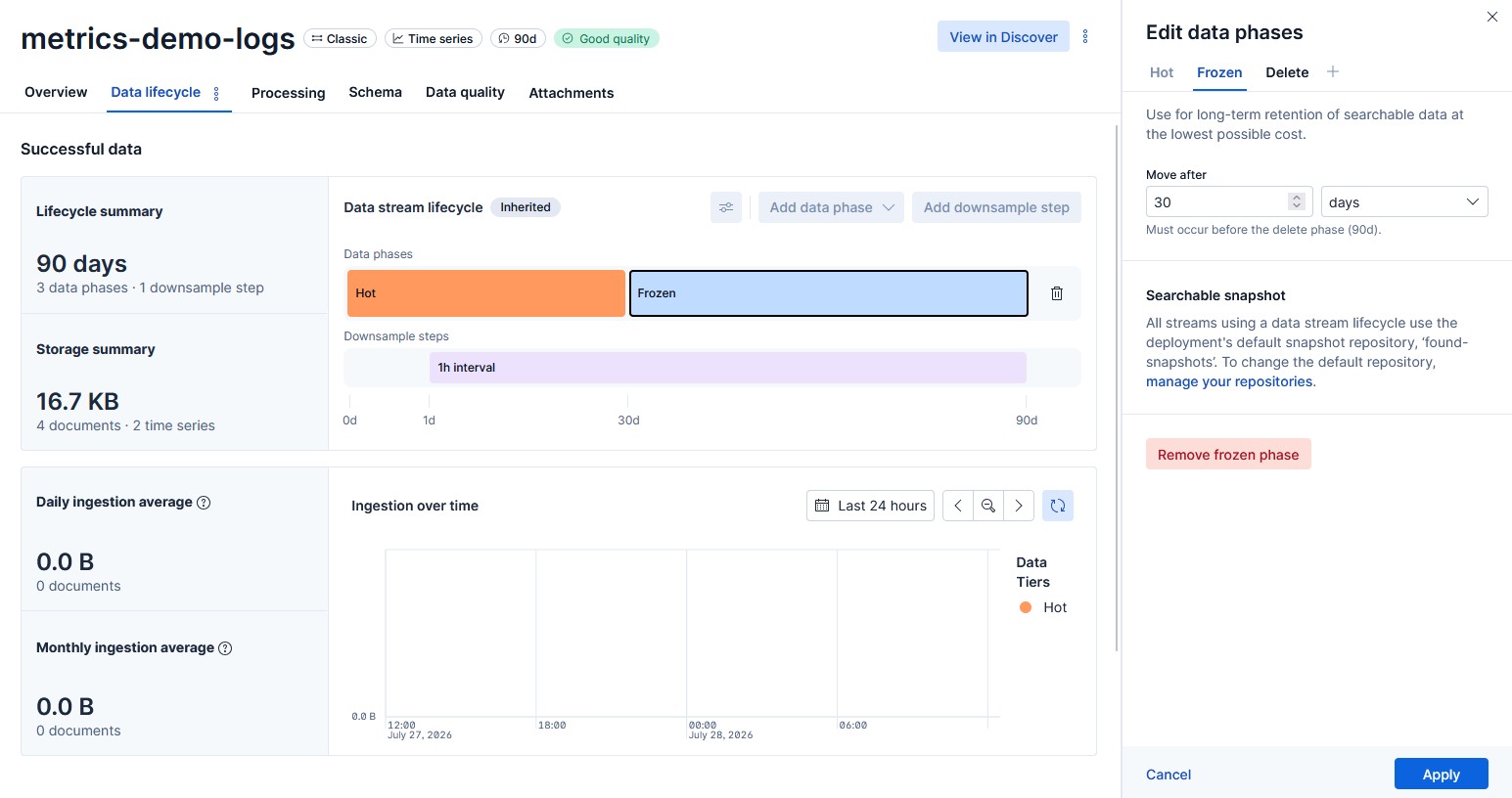Select the purple 1h interval downsample bar
The image size is (1512, 798).
728,368
